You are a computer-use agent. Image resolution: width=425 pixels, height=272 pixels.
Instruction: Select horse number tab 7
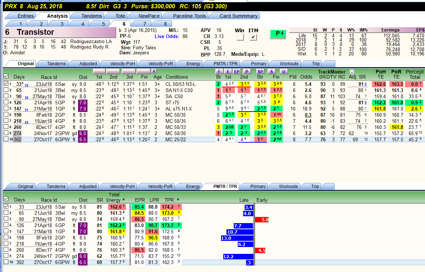(145, 24)
